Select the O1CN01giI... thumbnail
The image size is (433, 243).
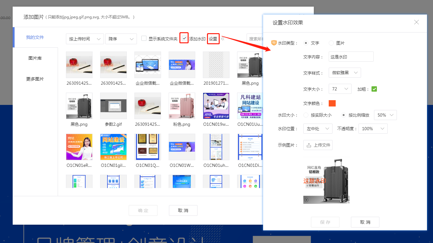(113, 147)
